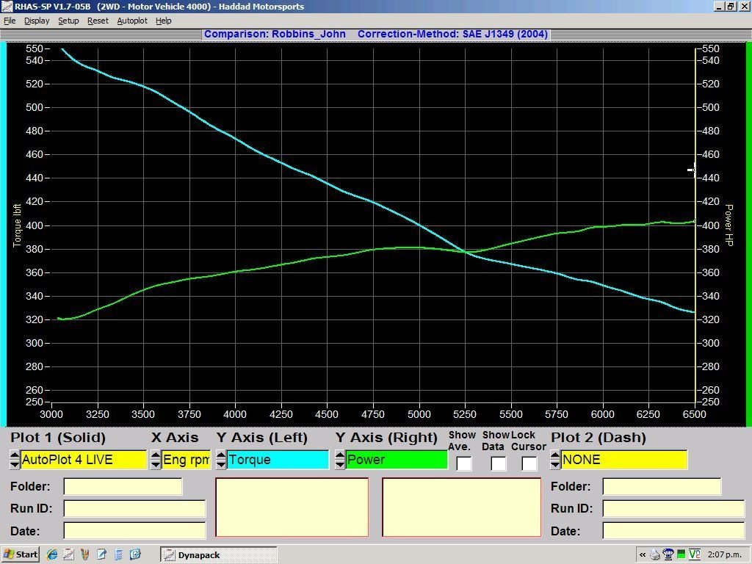This screenshot has height=564, width=752.
Task: Click Plot 1 Run ID input field
Action: pos(134,508)
